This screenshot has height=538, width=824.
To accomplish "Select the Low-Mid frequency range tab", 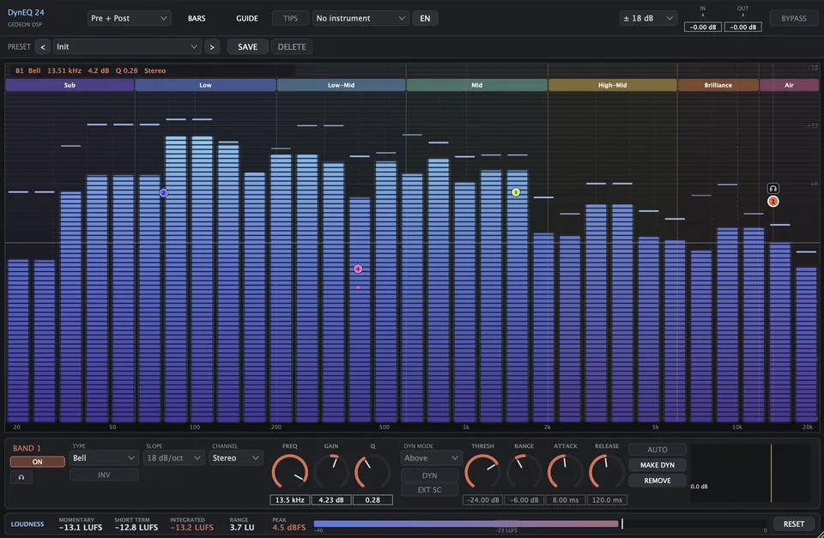I will [341, 85].
